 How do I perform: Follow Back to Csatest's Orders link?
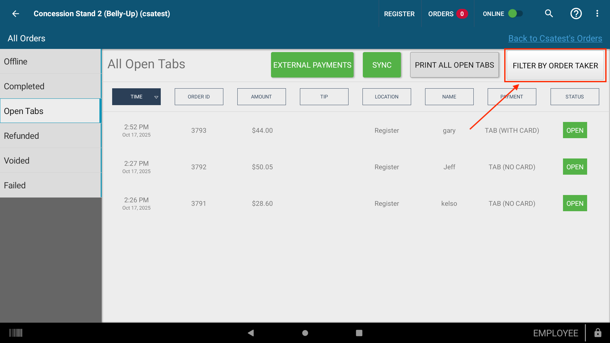(x=555, y=38)
